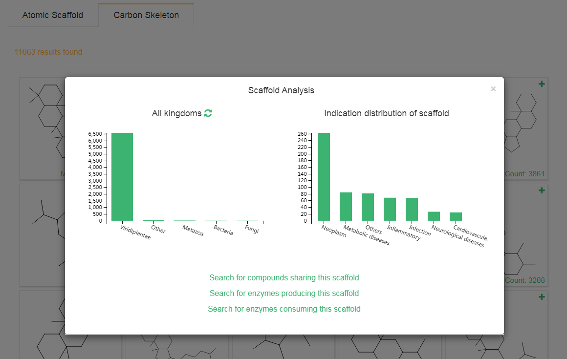Click the plus icon on the Count 3208 card
Image resolution: width=567 pixels, height=359 pixels.
click(x=541, y=190)
